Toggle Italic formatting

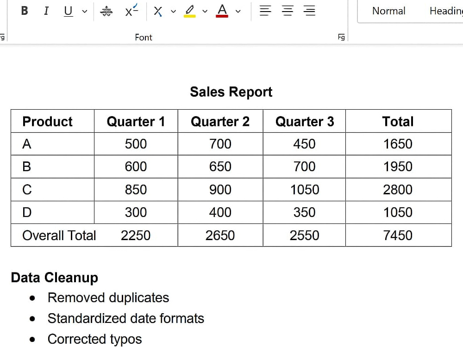click(46, 11)
